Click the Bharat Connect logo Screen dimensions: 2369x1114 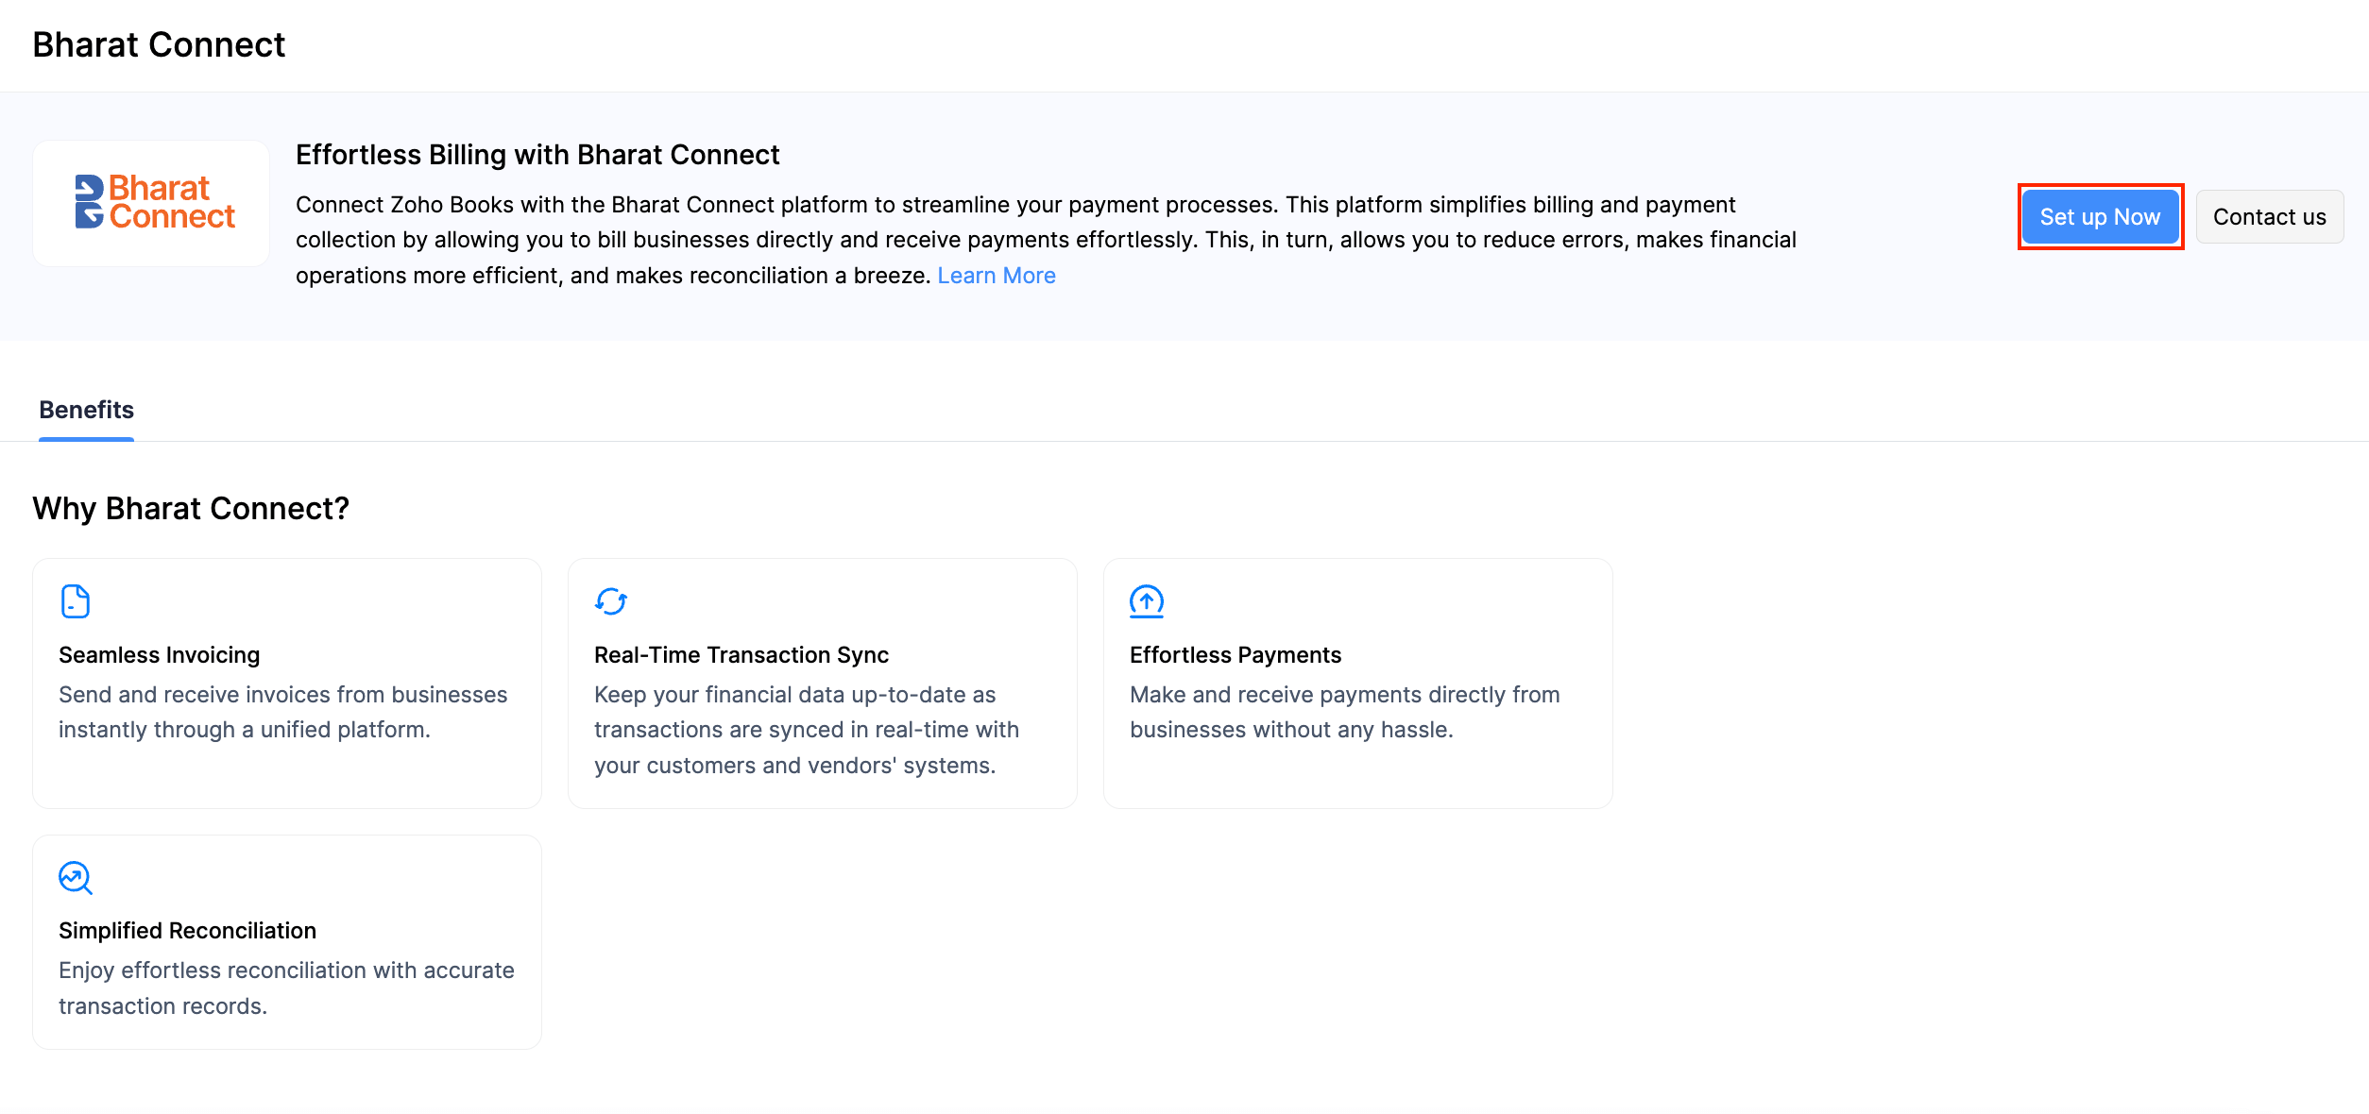coord(151,203)
